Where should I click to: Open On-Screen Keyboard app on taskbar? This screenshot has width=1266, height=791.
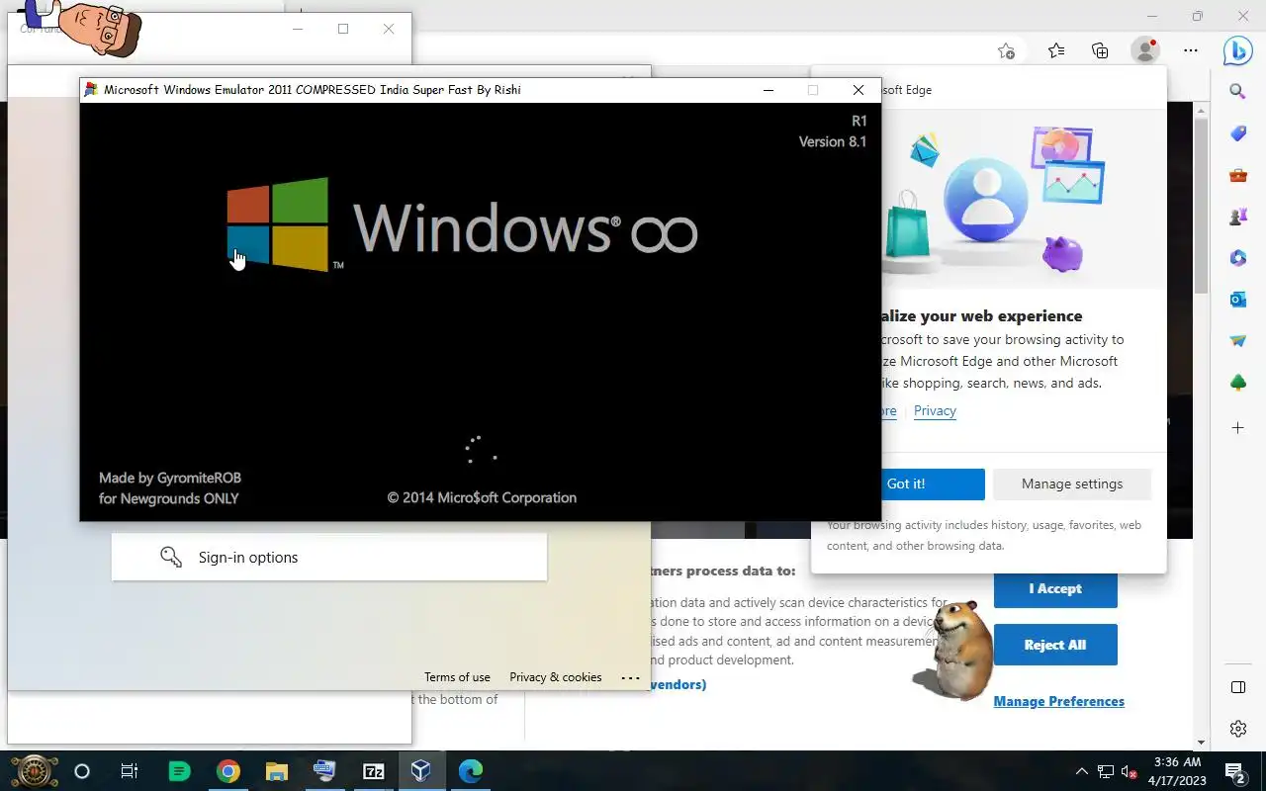[x=324, y=771]
